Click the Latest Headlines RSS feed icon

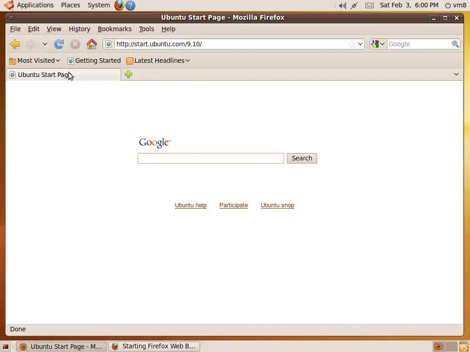[x=130, y=61]
